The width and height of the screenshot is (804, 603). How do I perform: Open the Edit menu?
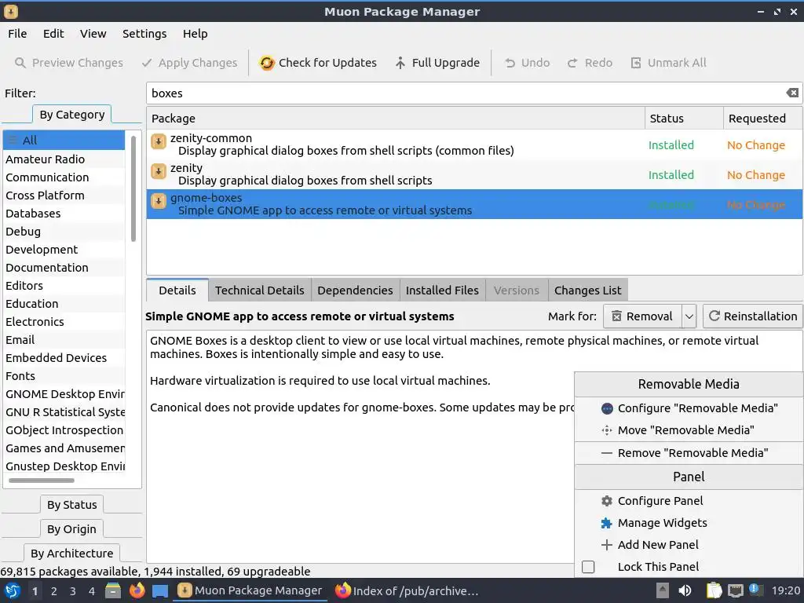point(53,34)
